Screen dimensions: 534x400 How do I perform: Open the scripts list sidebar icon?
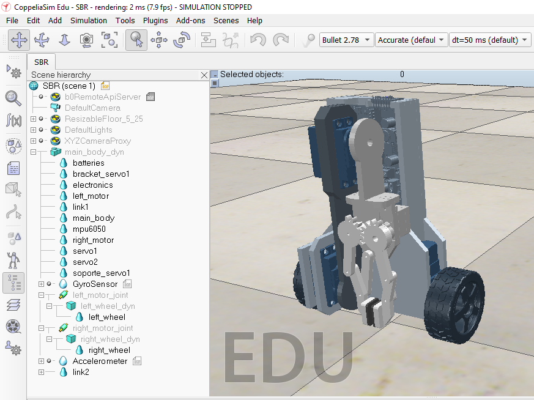[x=13, y=168]
